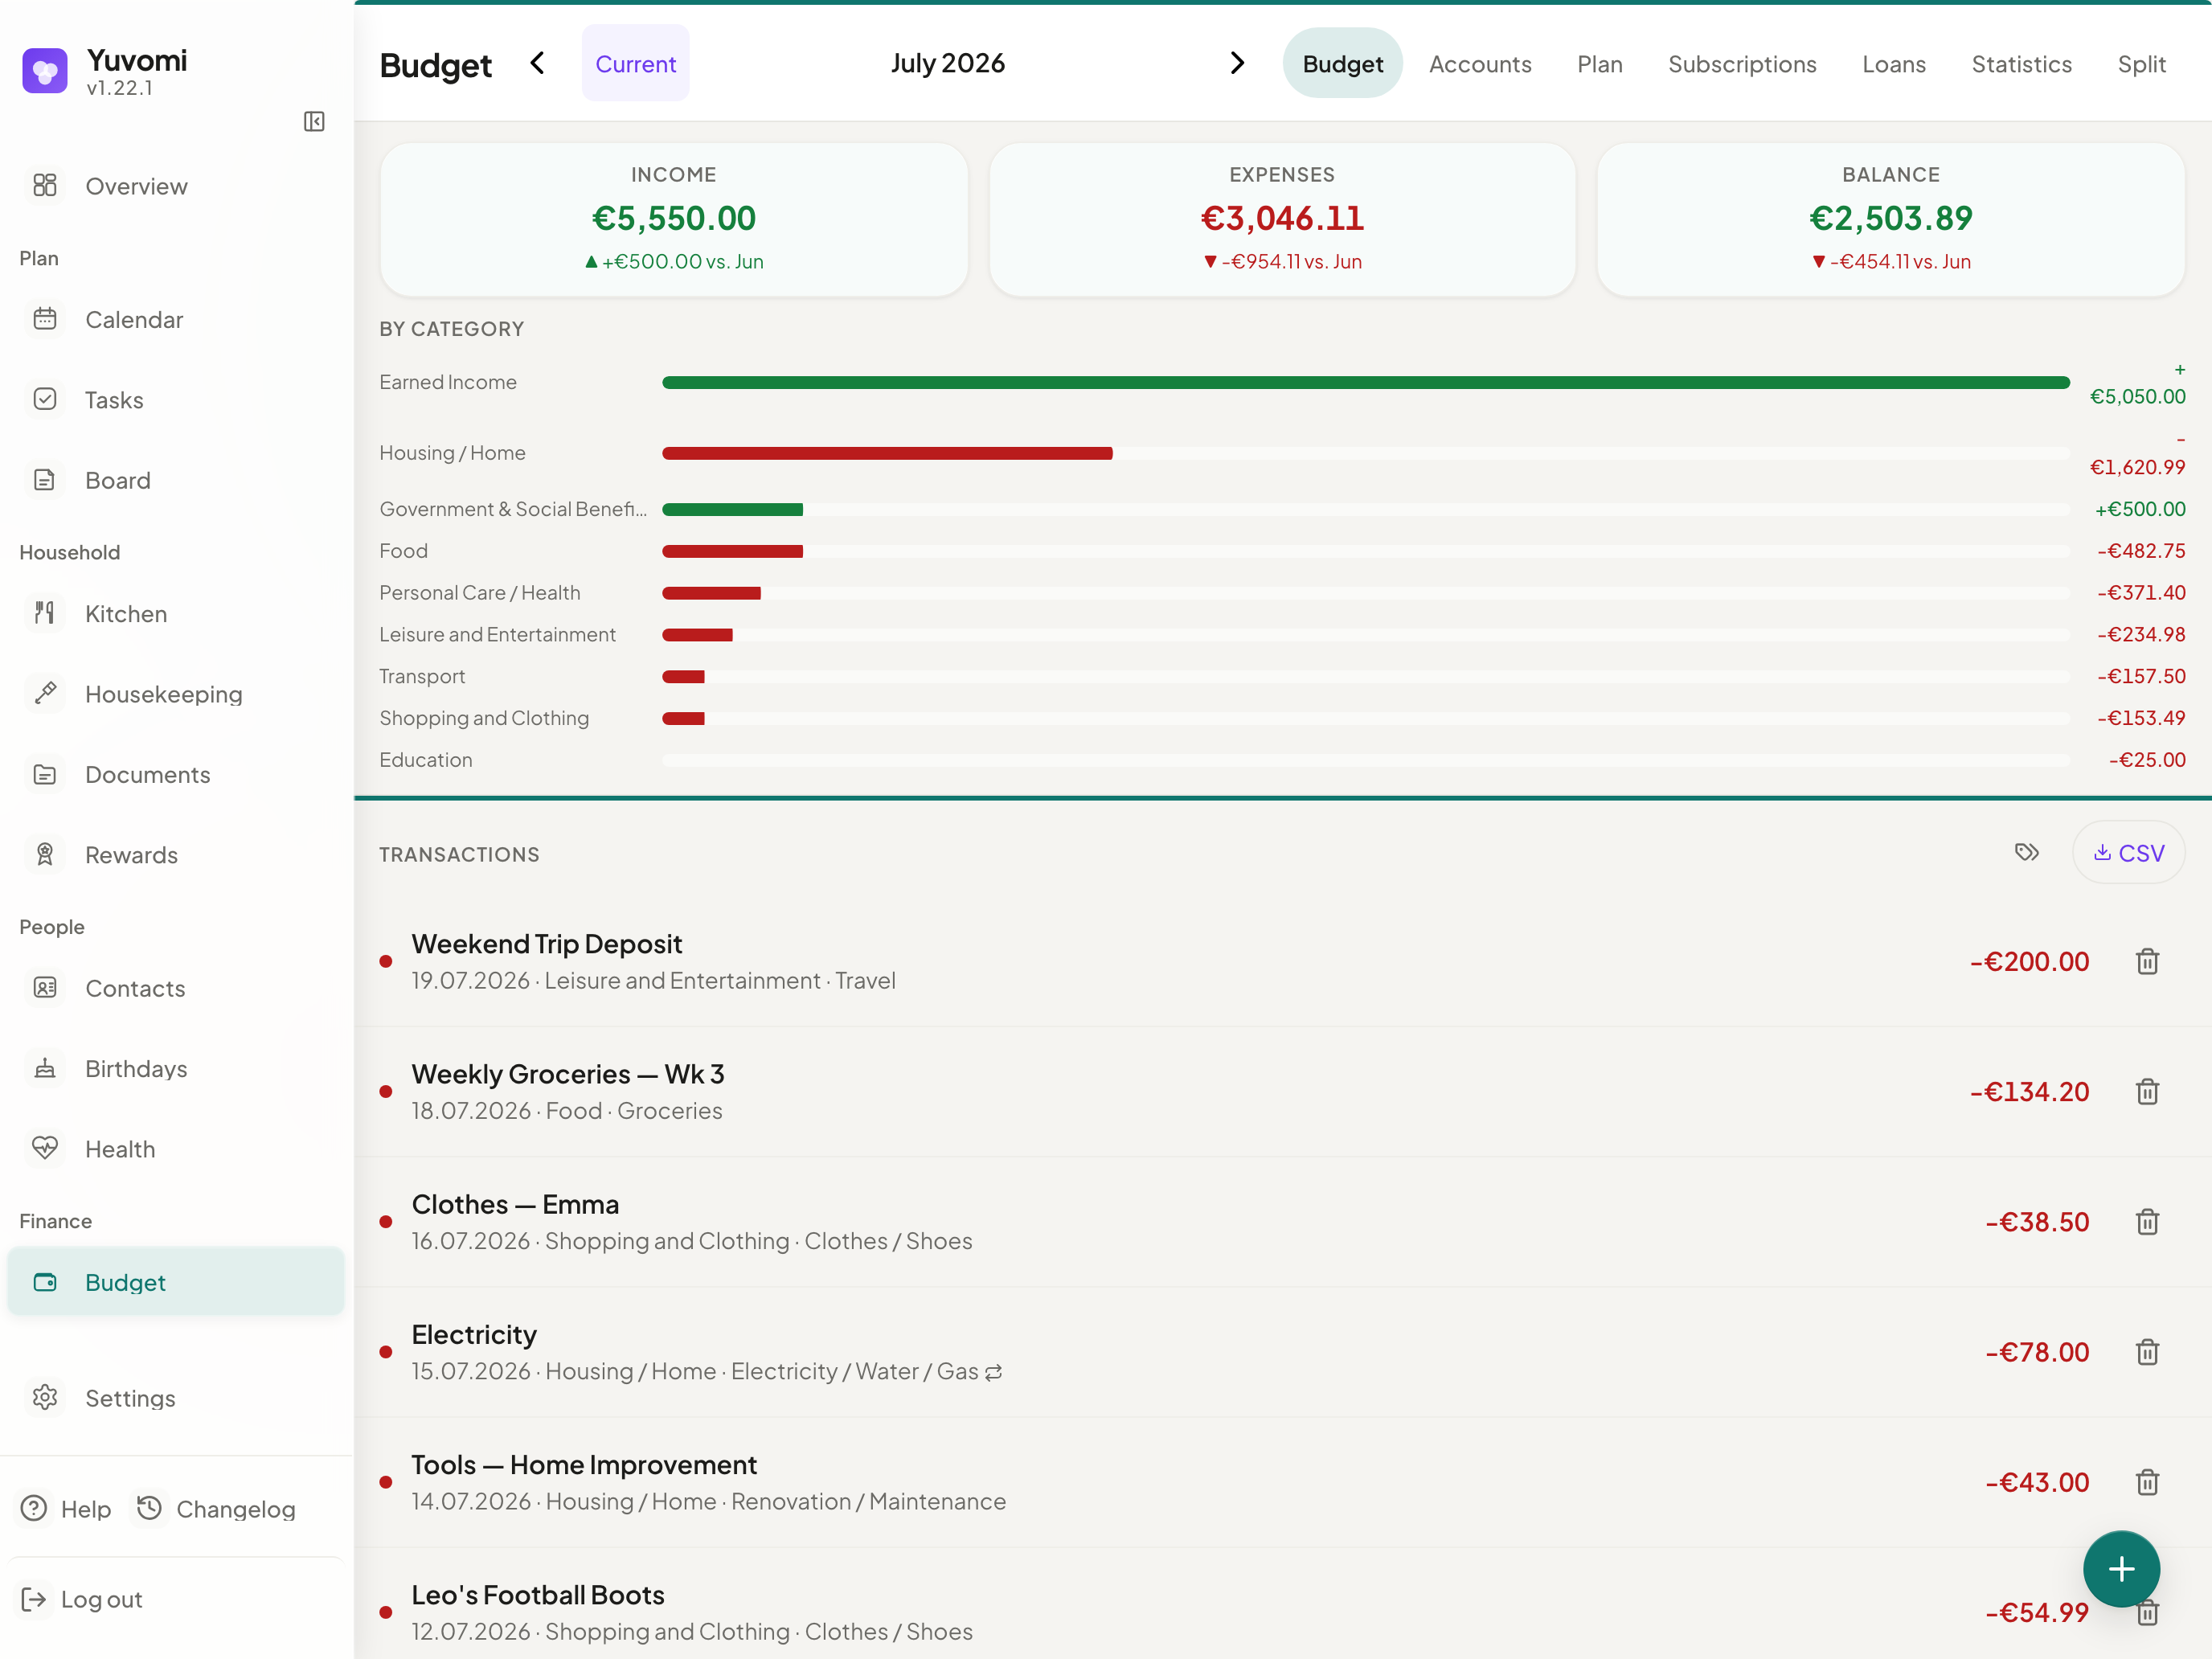Click the -€371.40 Personal Care amount

click(x=2140, y=593)
